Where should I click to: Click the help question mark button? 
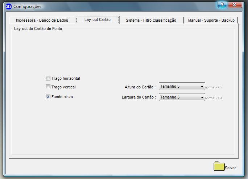click(x=222, y=5)
